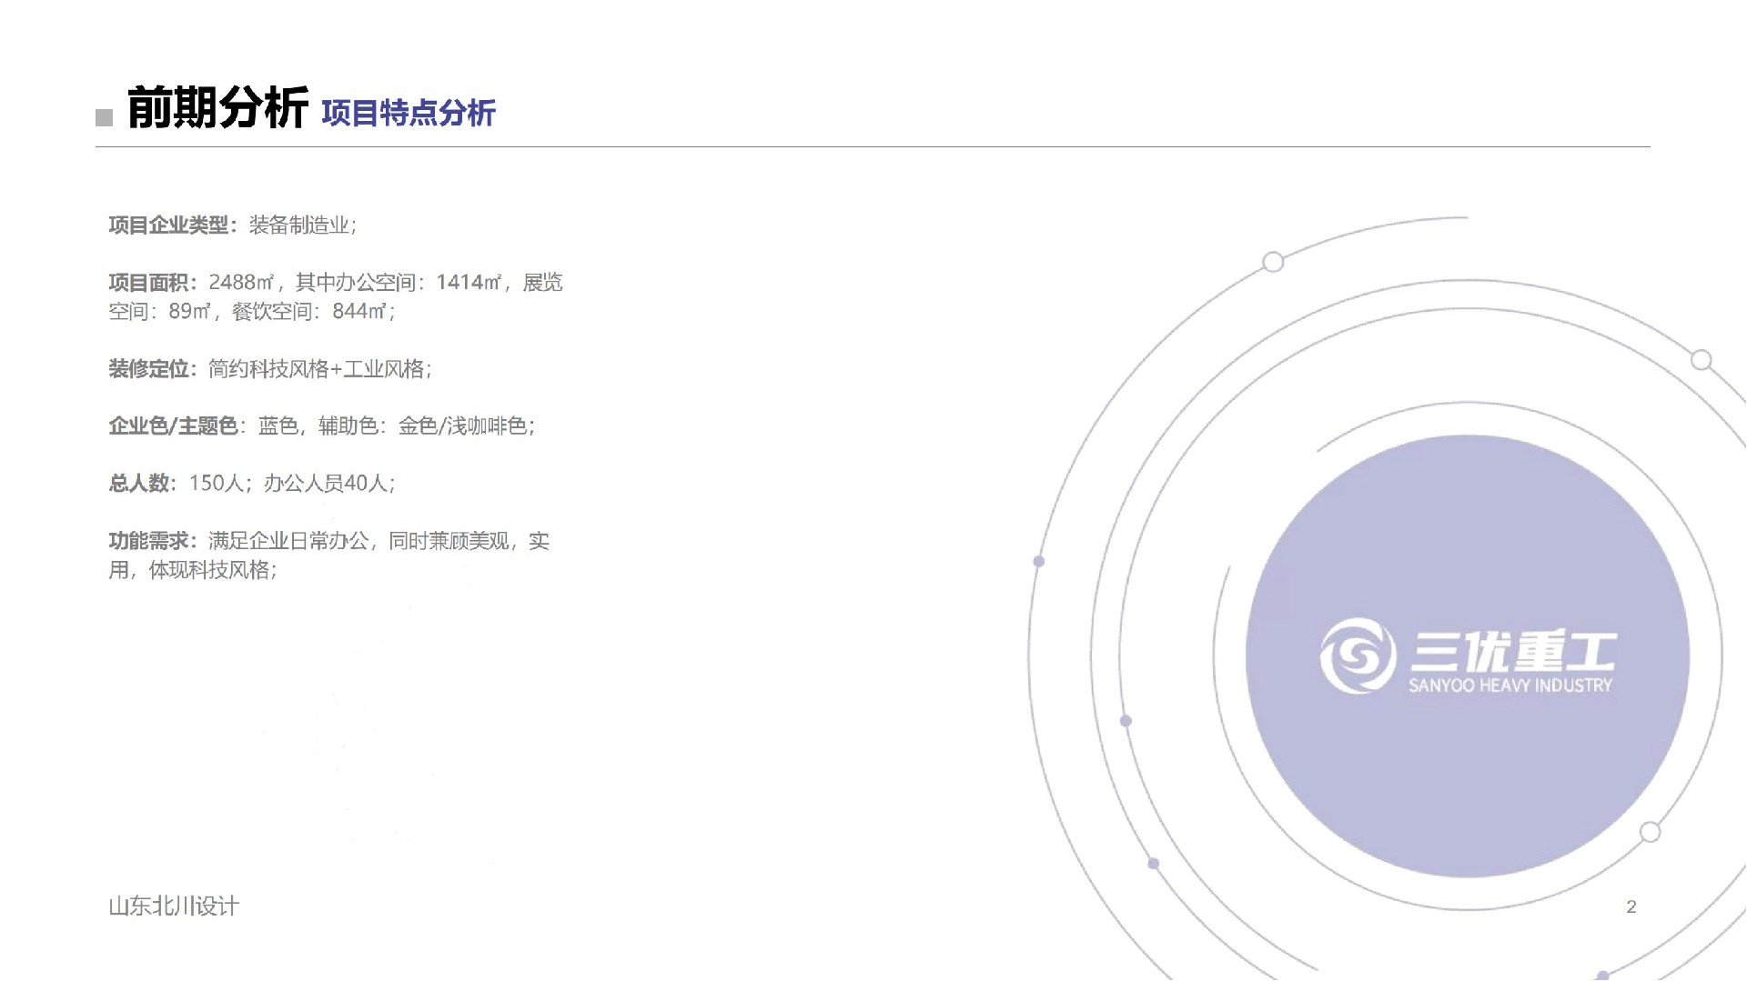The width and height of the screenshot is (1747, 981).
Task: Click the gray square bullet beside 前期分析
Action: [x=105, y=117]
